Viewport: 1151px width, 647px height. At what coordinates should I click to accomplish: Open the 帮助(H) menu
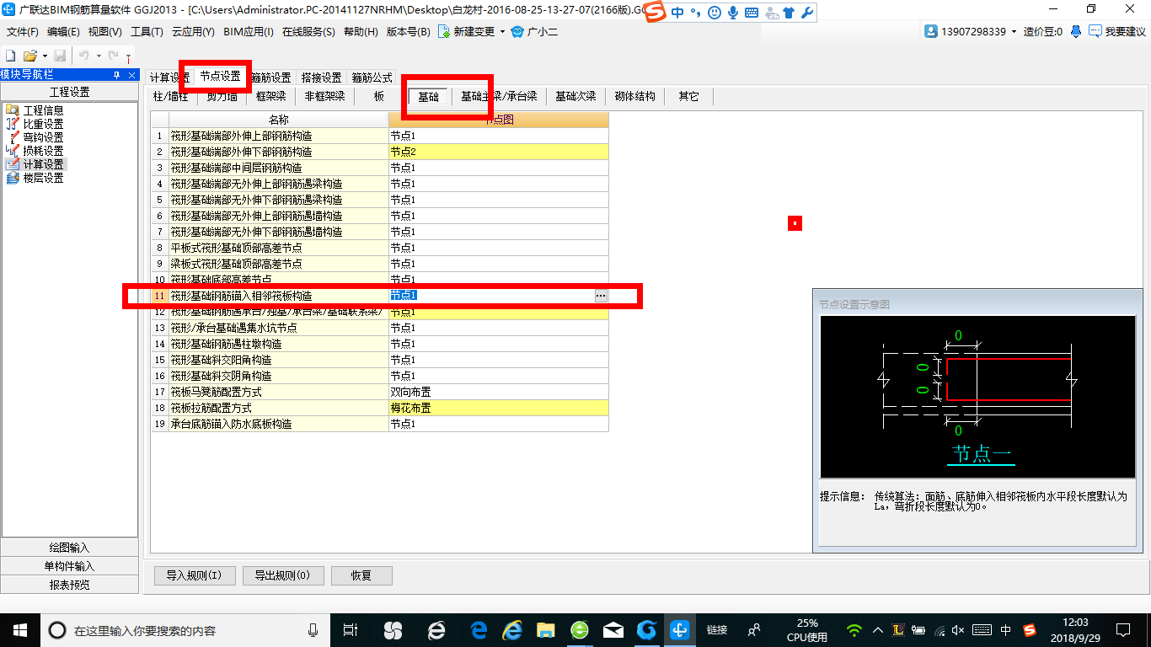pyautogui.click(x=361, y=32)
